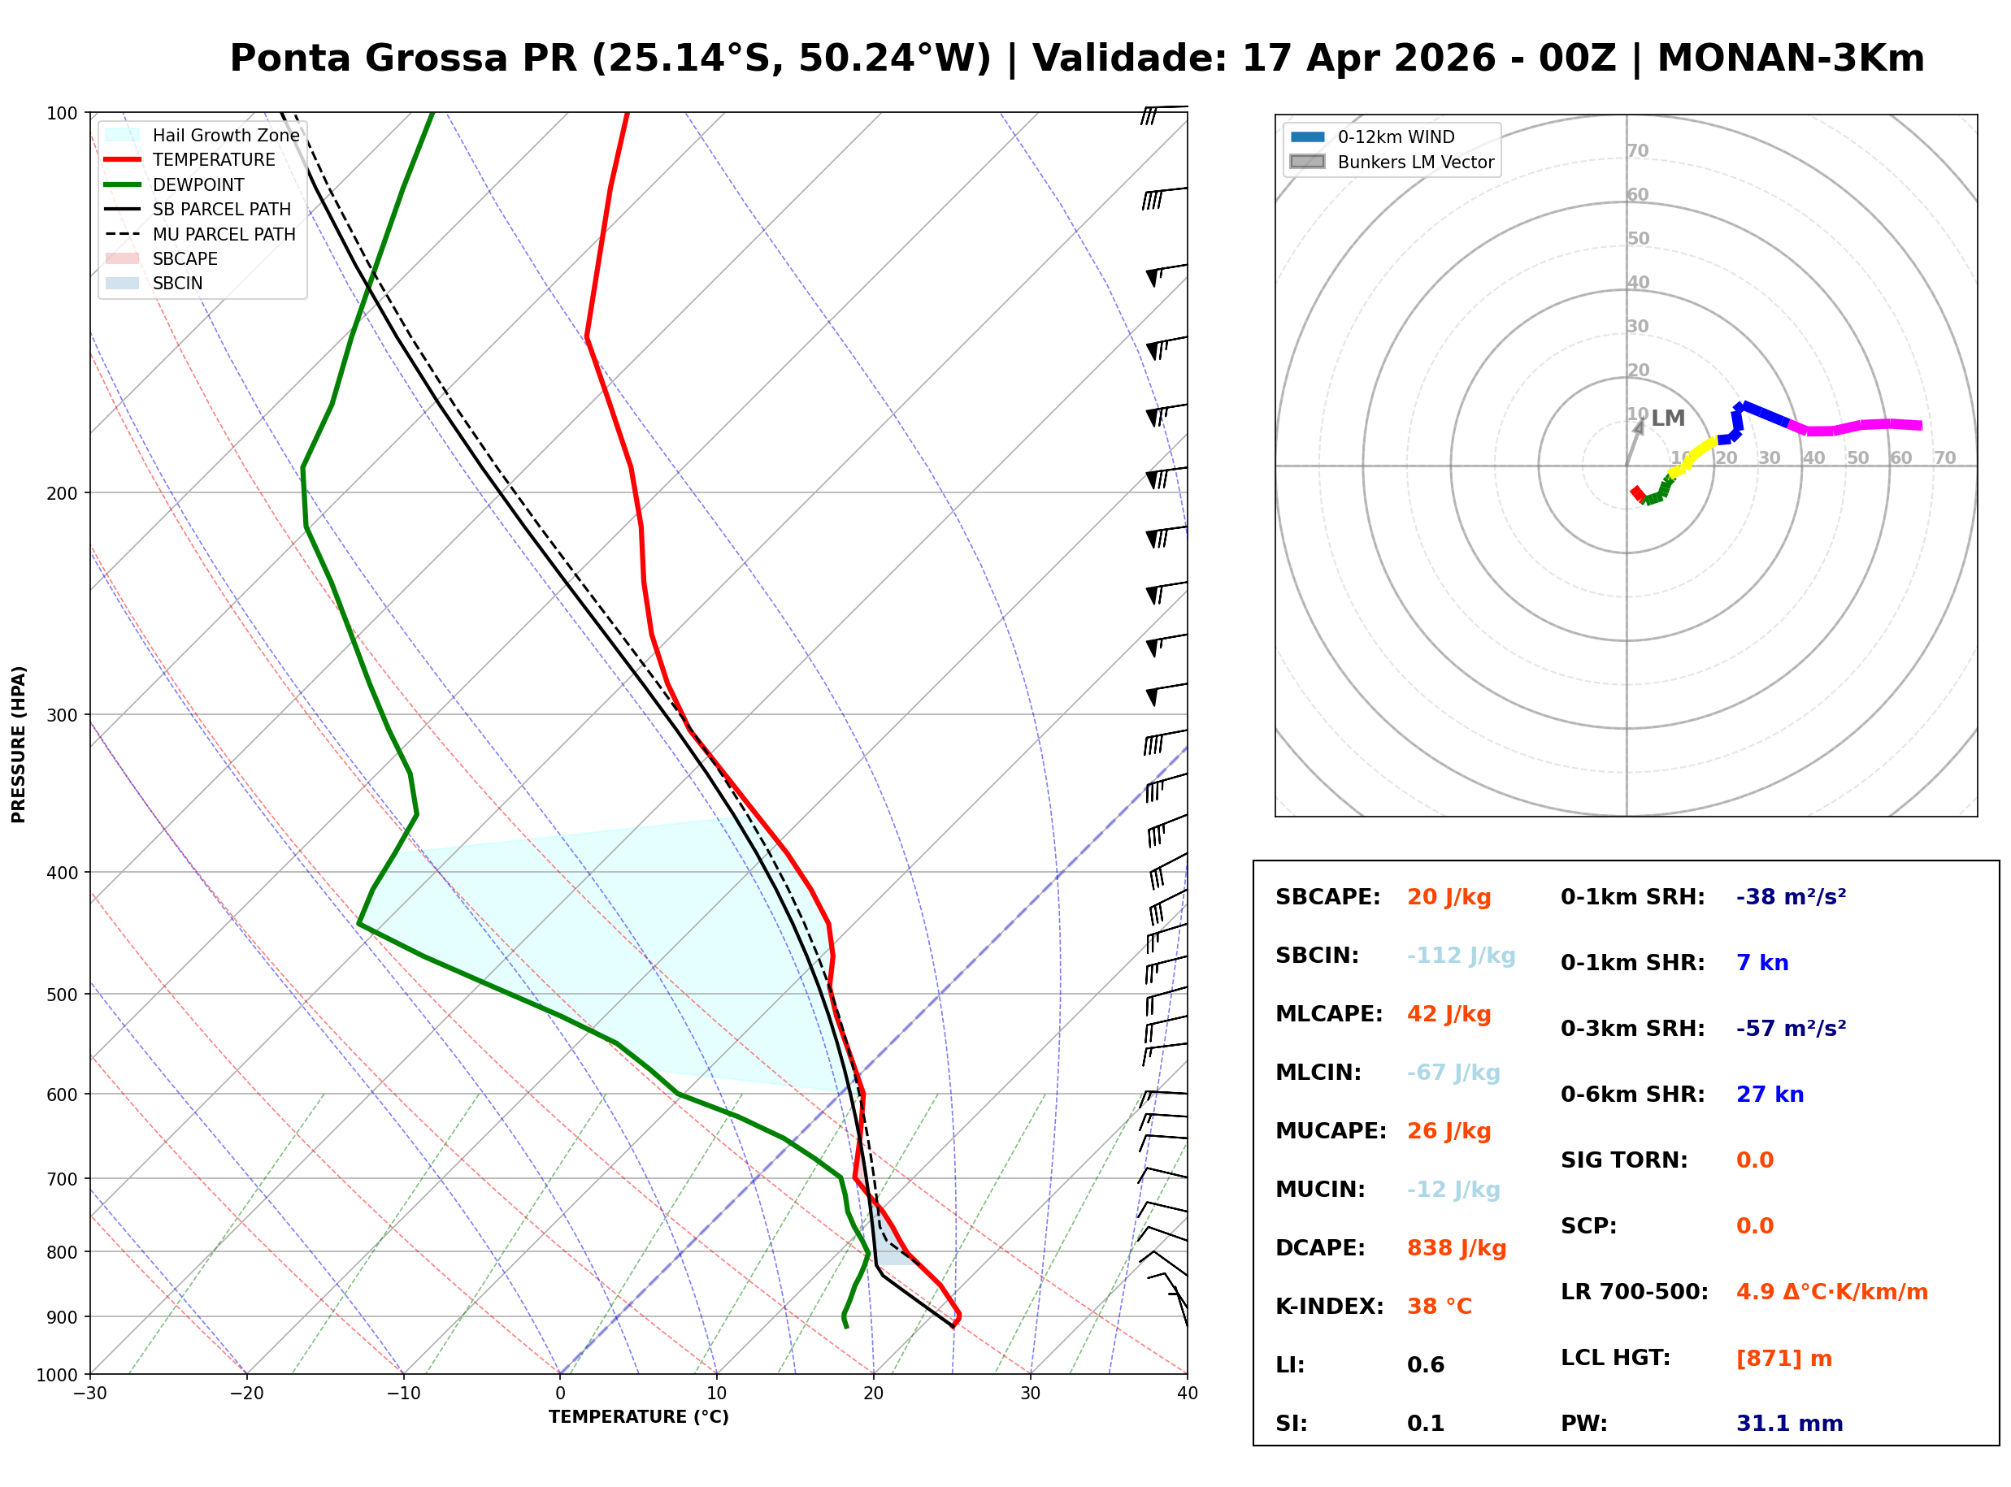Click the PRESSURE (HPA) axis label
Viewport: 2011px width, 1487px height.
coord(19,743)
